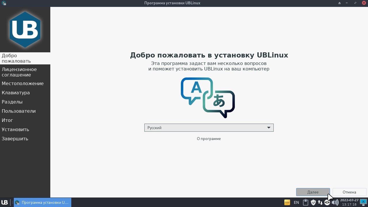
Task: Select the Лицензионное соглашение sidebar step
Action: pyautogui.click(x=25, y=72)
